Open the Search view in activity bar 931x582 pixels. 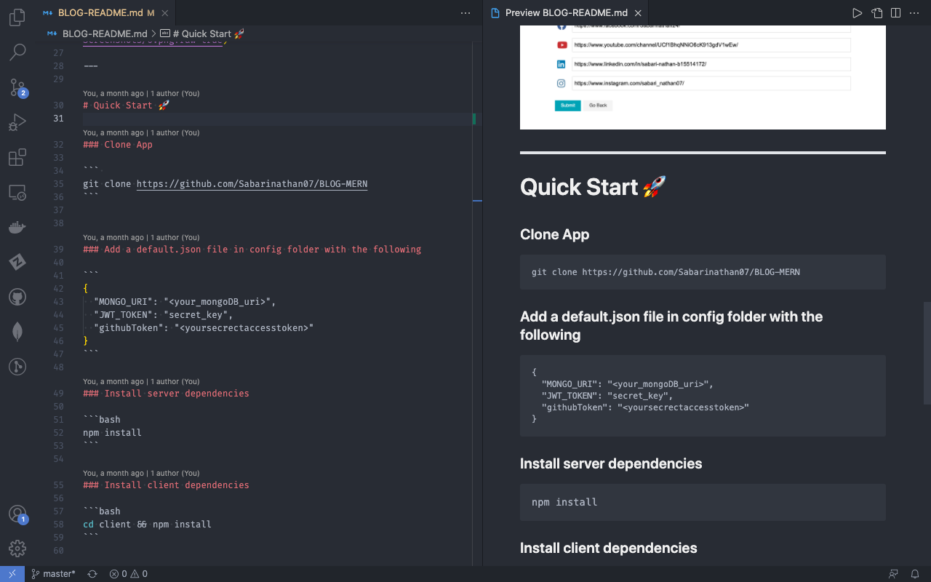point(17,52)
